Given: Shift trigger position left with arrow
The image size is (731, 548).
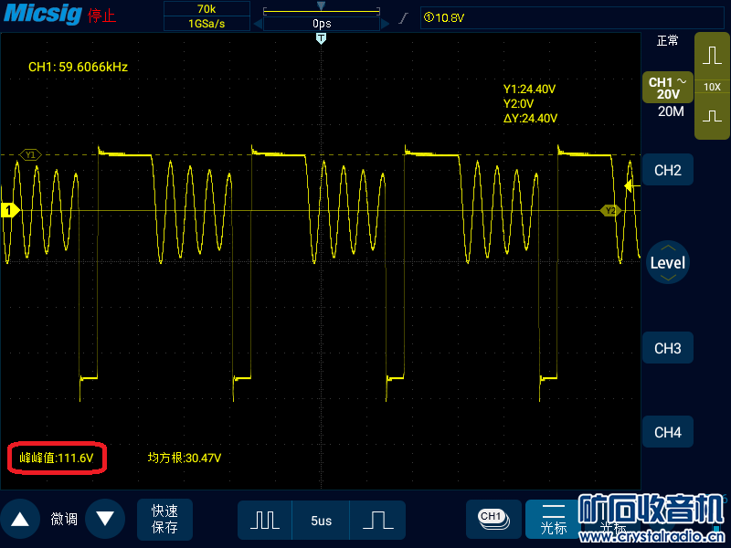Looking at the screenshot, I should 258,24.
